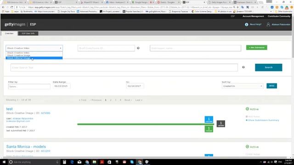Image resolution: width=294 pixels, height=165 pixels.
Task: Click the Cortana Ask me anything box
Action: pyautogui.click(x=34, y=162)
